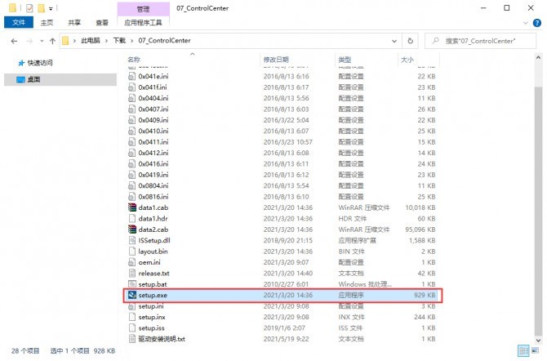
Task: Select the data1.cab WinRAR archive icon
Action: pyautogui.click(x=132, y=207)
